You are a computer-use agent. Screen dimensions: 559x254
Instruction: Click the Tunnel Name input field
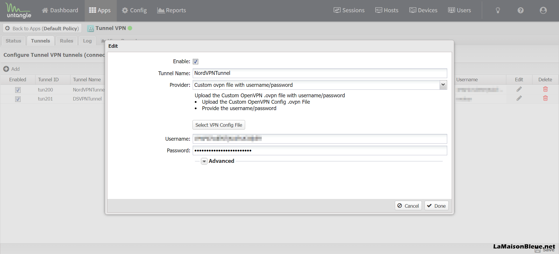click(x=320, y=73)
